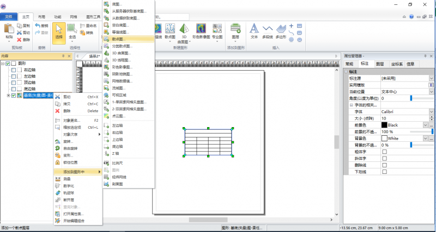This screenshot has width=436, height=232.
Task: Open the 当前位置 文本中心 dropdown
Action: pos(431,91)
